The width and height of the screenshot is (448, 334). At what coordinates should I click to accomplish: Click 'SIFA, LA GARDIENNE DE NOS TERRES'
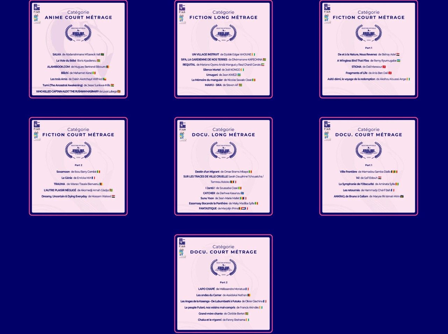204,60
